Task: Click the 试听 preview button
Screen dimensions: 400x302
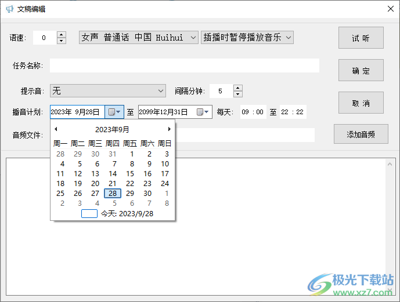Action: [x=361, y=38]
